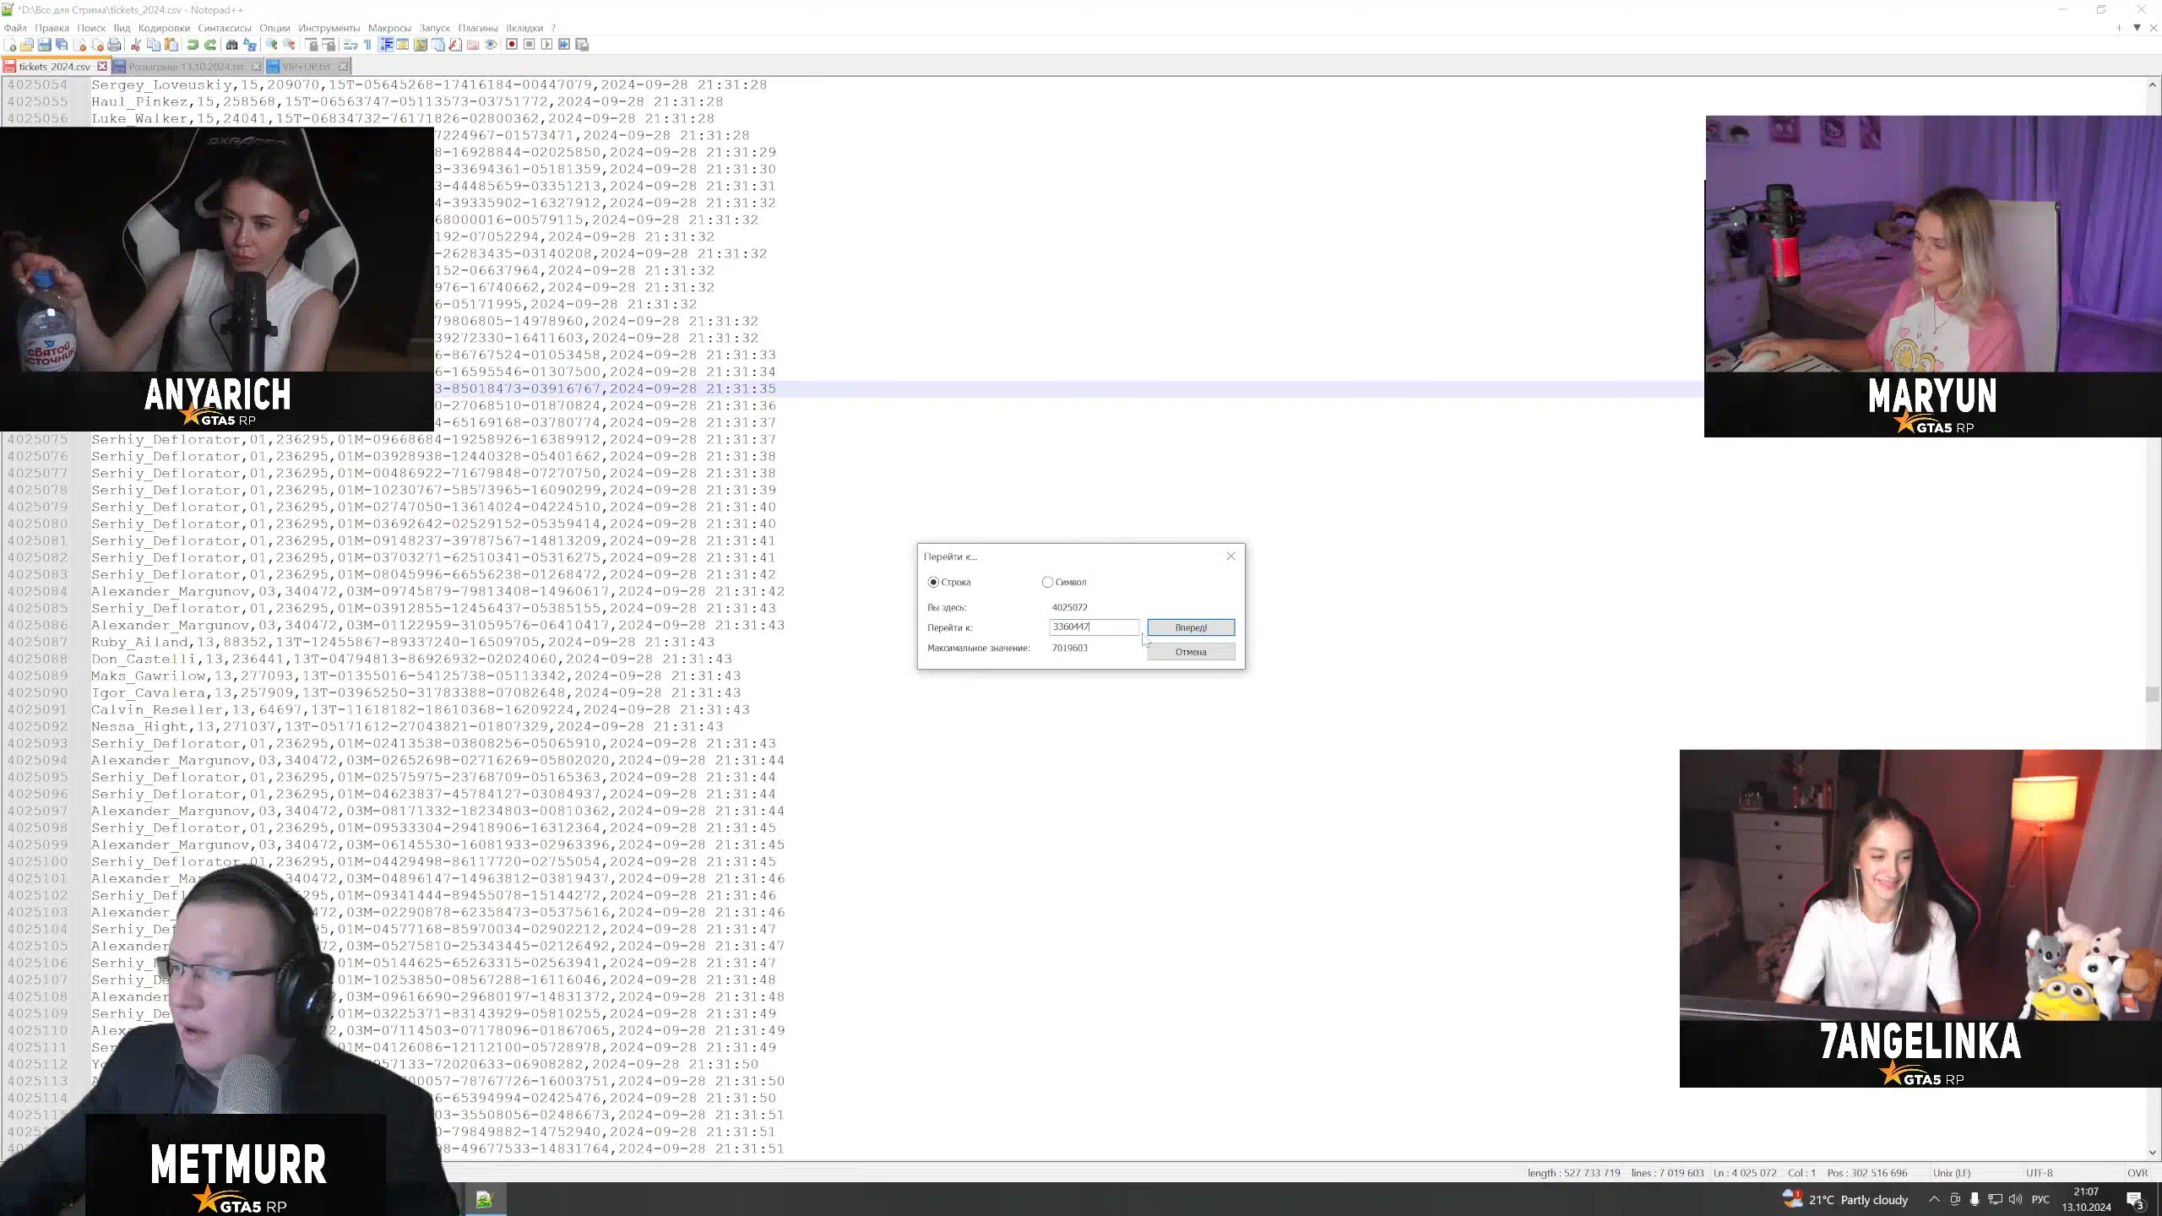
Task: Click the Save Recorded Macro icon
Action: (582, 45)
